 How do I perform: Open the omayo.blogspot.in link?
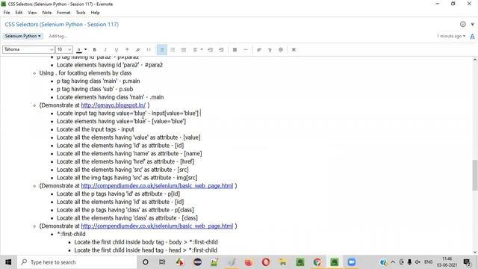click(x=114, y=105)
